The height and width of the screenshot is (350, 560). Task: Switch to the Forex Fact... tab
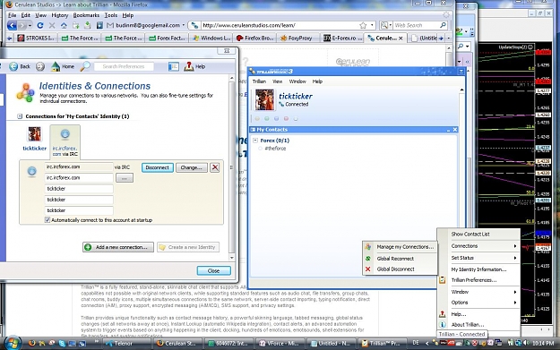(x=167, y=38)
